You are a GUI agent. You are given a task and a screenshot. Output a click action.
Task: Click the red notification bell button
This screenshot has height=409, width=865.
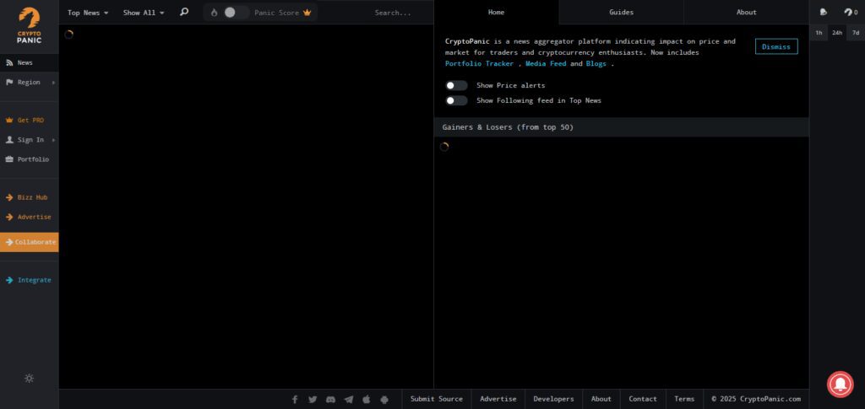(841, 385)
